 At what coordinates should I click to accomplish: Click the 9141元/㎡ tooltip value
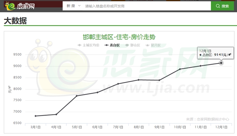tap(223, 55)
